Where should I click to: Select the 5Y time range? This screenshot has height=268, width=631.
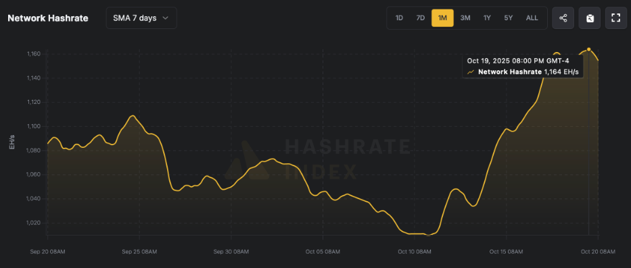(x=509, y=18)
